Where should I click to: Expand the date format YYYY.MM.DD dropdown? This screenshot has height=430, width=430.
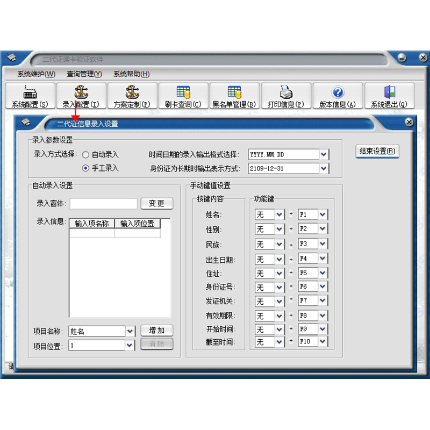pyautogui.click(x=324, y=155)
